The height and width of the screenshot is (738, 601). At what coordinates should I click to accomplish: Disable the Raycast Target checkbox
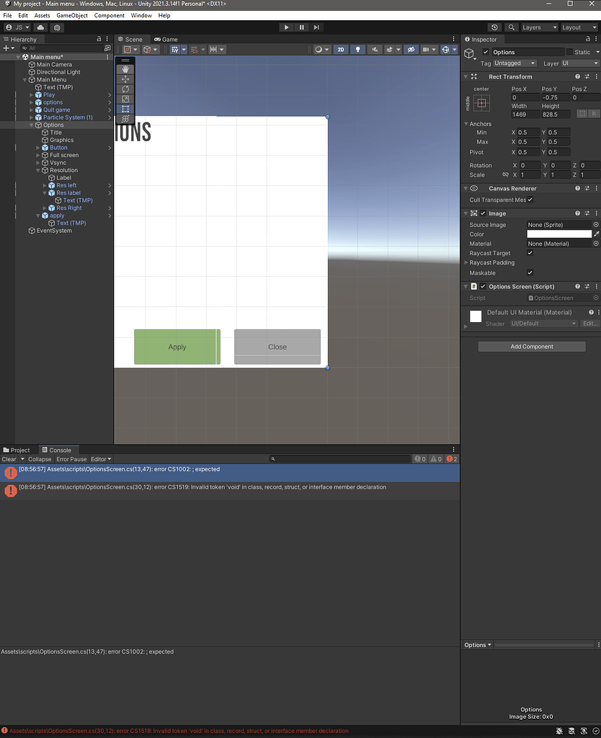530,253
